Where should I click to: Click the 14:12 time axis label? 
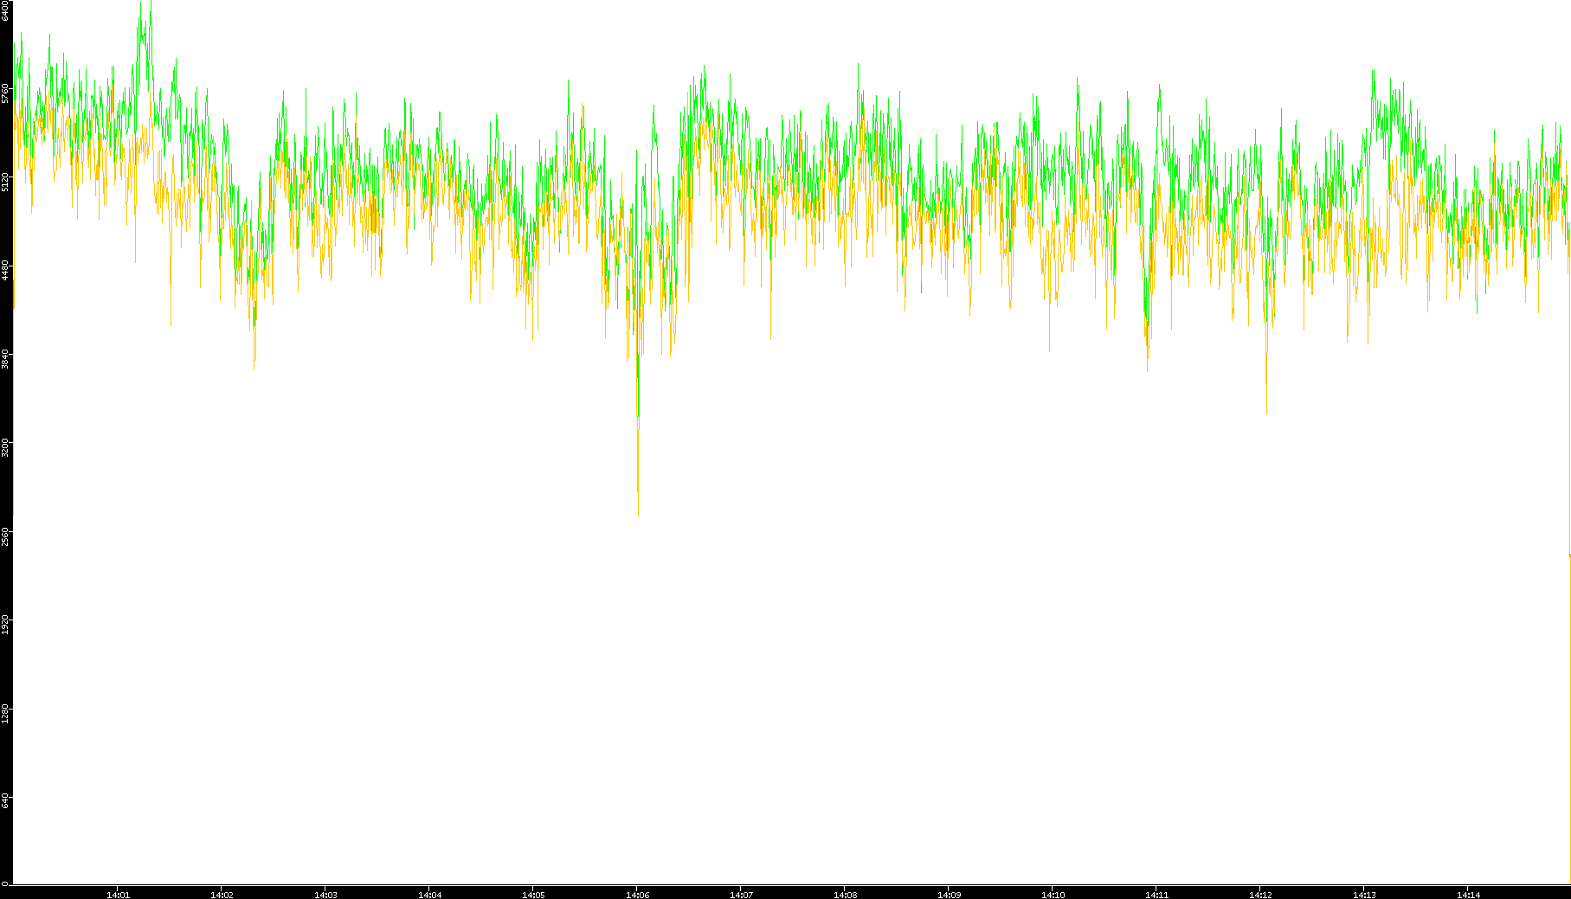pos(1260,894)
